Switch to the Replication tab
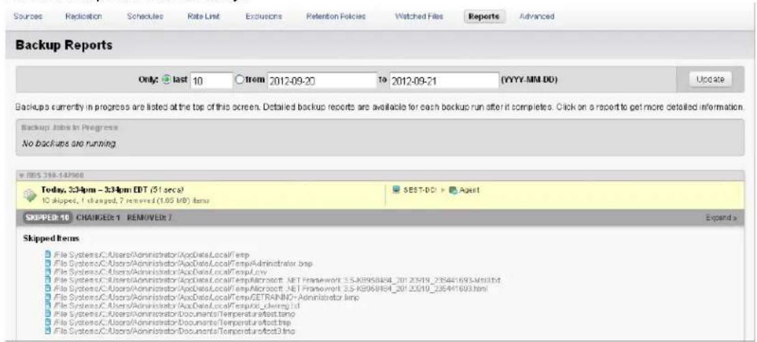This screenshot has height=342, width=757. pos(83,16)
